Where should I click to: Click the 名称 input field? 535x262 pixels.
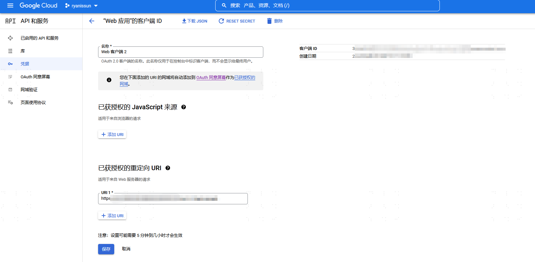181,52
